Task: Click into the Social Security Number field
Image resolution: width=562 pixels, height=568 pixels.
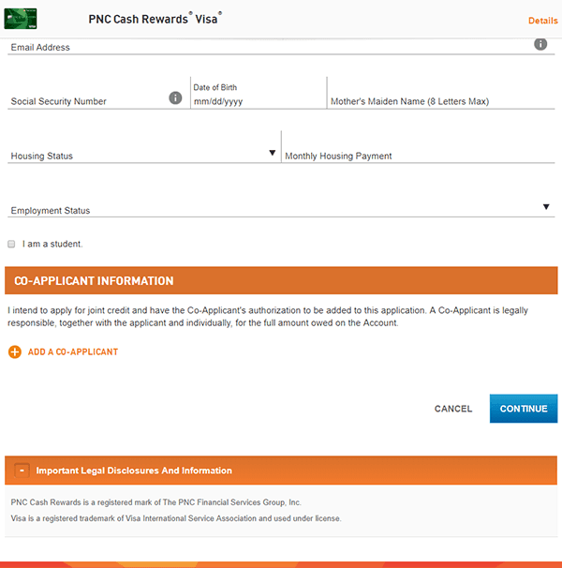Action: click(84, 101)
